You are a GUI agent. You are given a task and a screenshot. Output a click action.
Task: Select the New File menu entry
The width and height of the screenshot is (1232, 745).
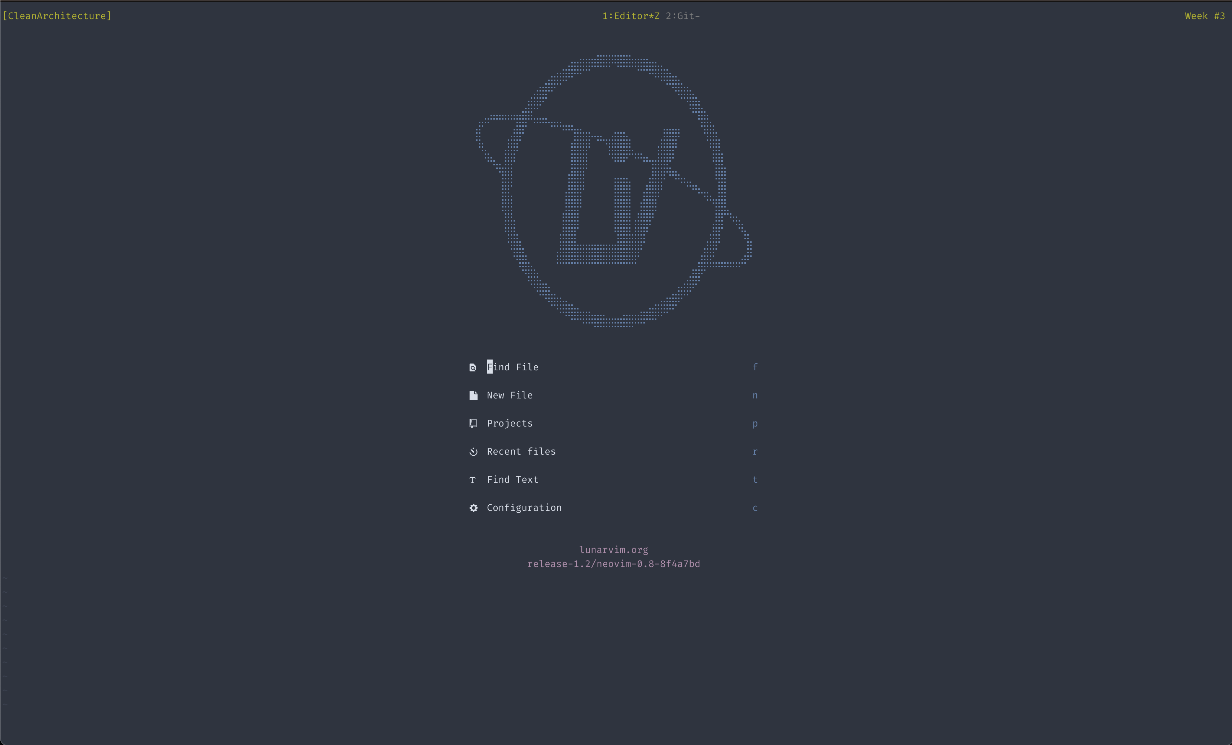510,396
